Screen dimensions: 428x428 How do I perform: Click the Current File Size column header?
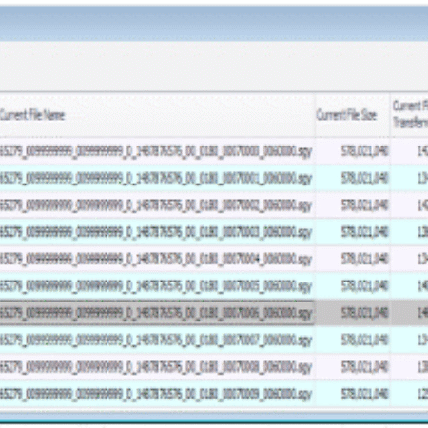coord(353,115)
